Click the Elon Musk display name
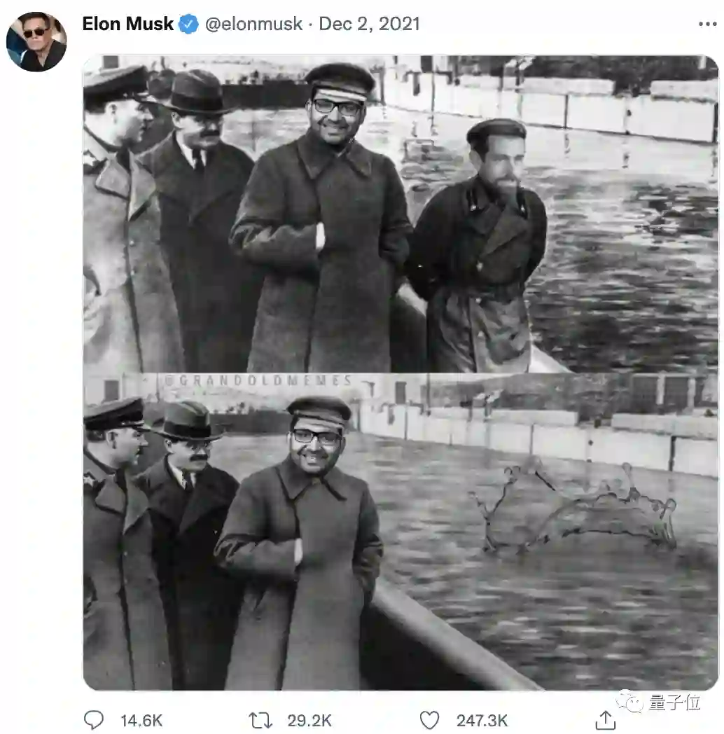Viewport: 724px width, 734px height. click(127, 25)
